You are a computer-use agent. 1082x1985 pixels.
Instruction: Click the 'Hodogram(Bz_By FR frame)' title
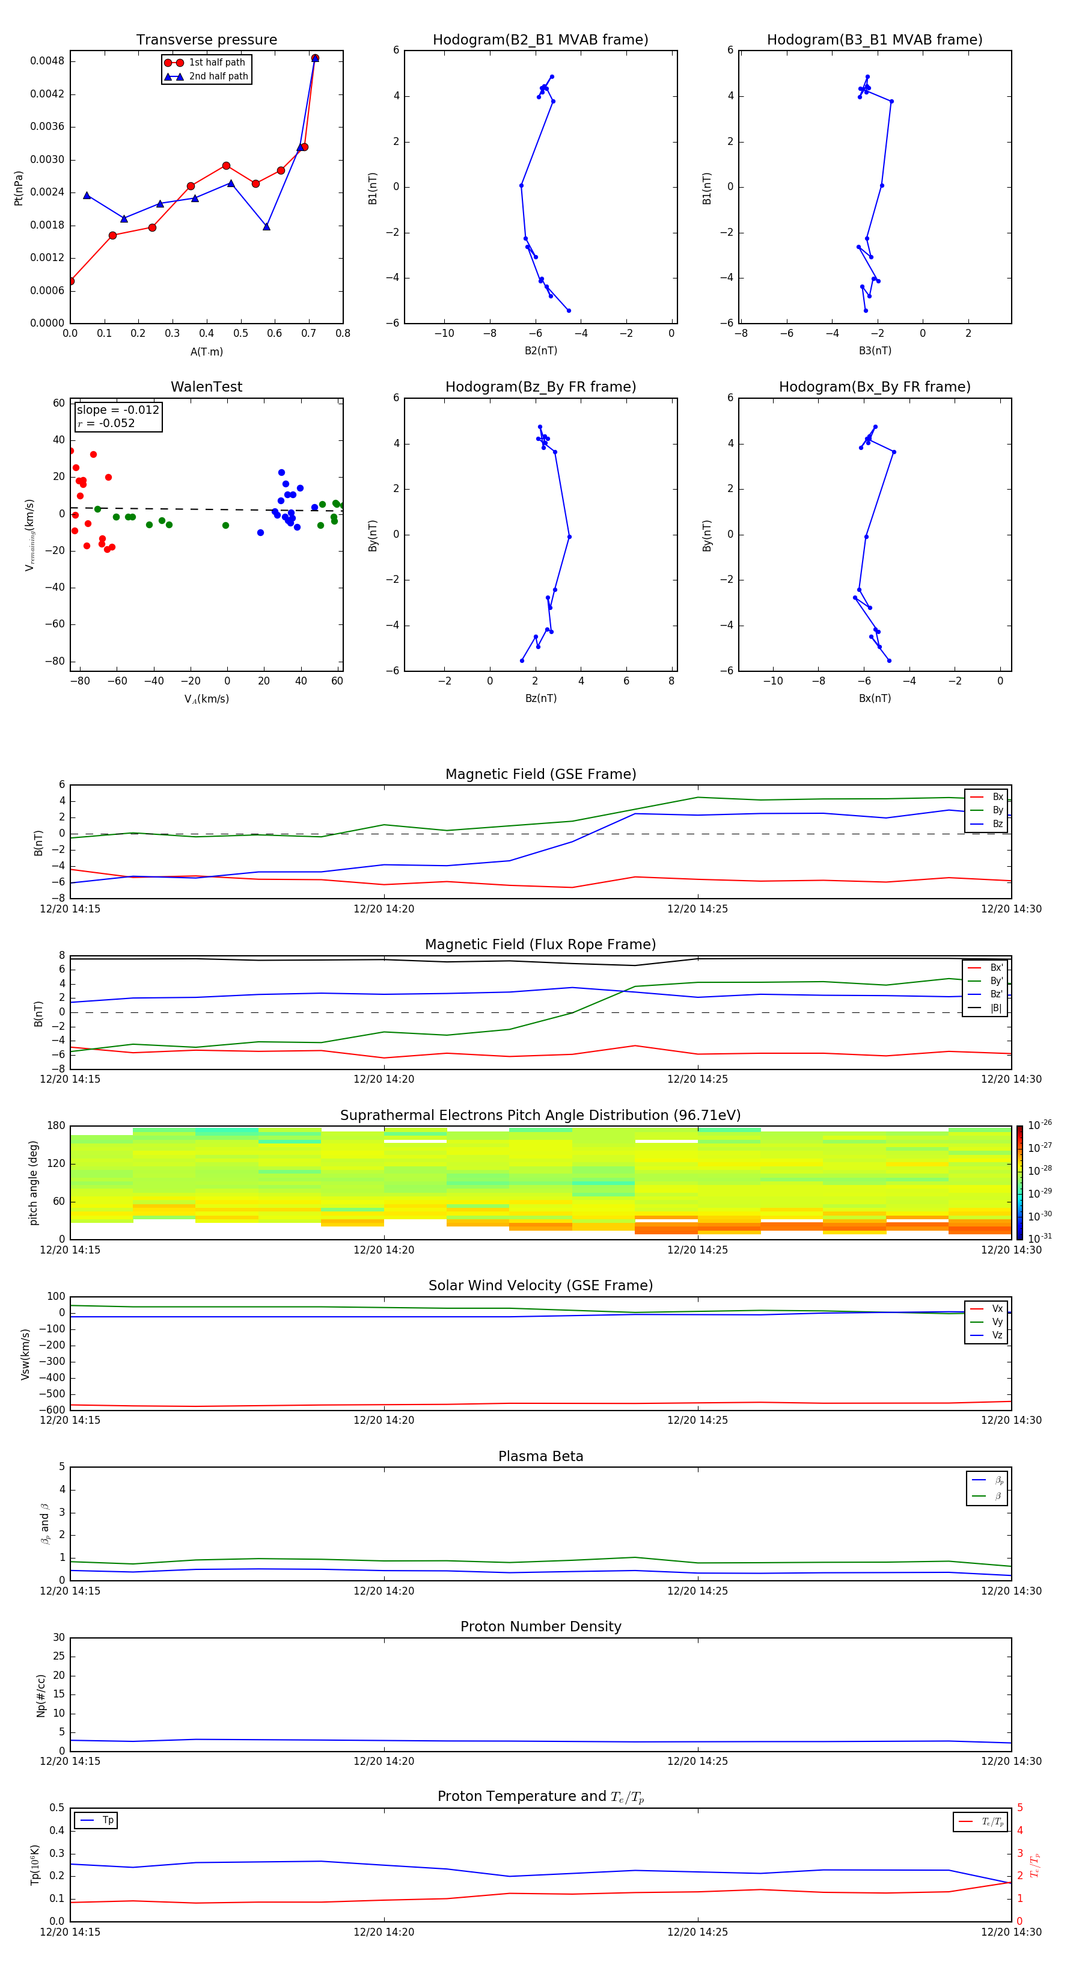point(540,387)
